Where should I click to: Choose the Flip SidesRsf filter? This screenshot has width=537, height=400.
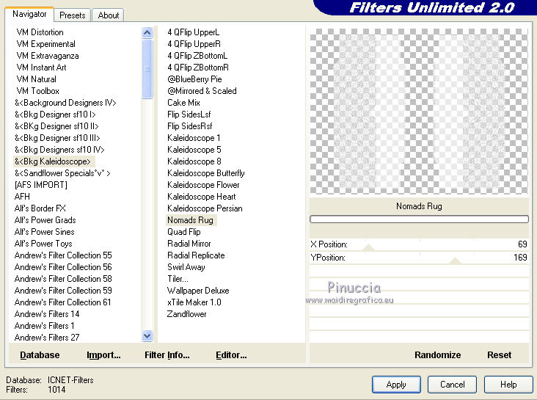point(190,126)
